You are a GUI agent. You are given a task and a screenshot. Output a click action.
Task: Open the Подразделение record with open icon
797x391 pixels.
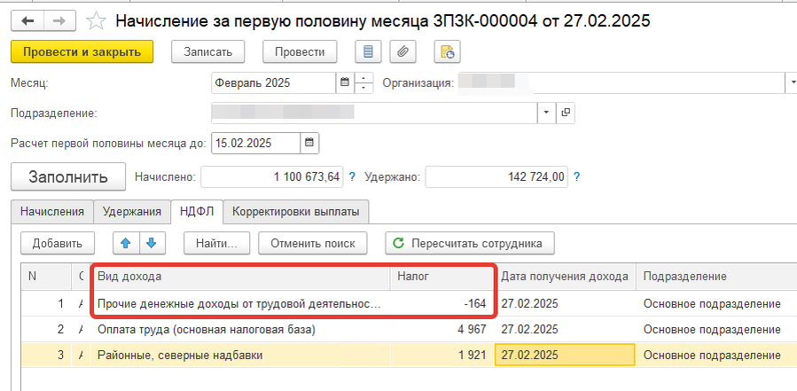click(566, 113)
